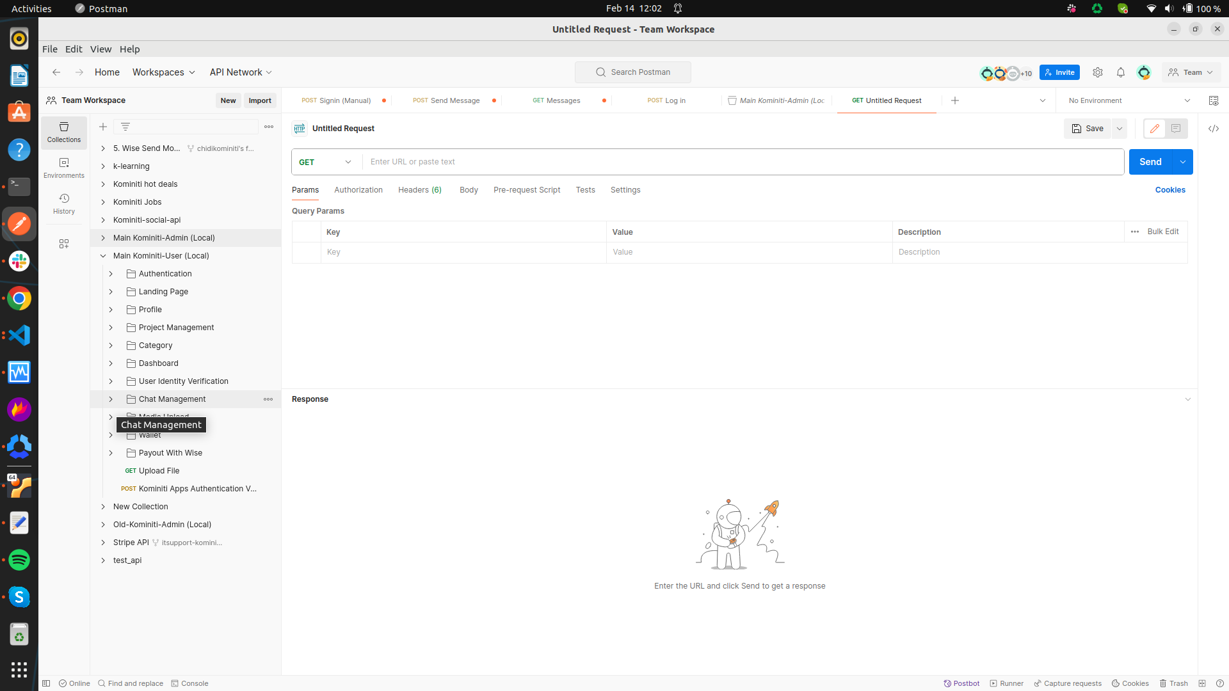Switch to comment mode icon

pyautogui.click(x=1176, y=129)
